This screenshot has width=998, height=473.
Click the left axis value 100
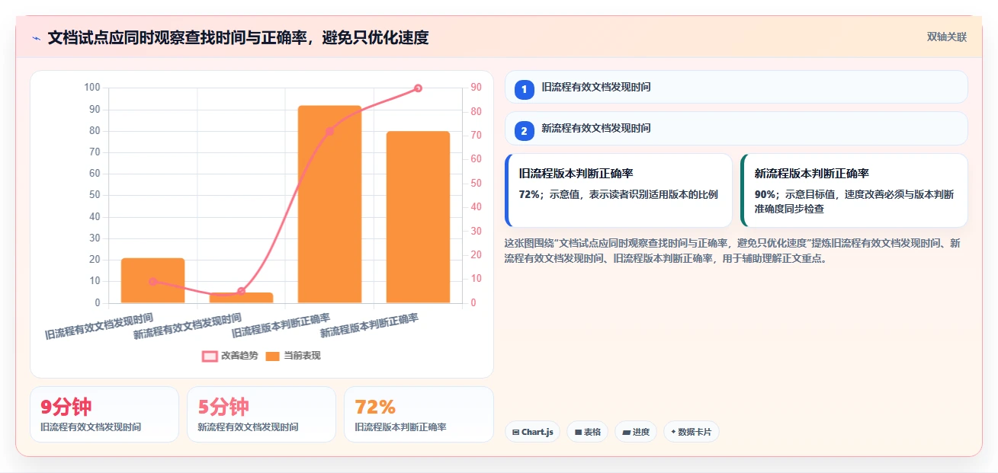92,88
